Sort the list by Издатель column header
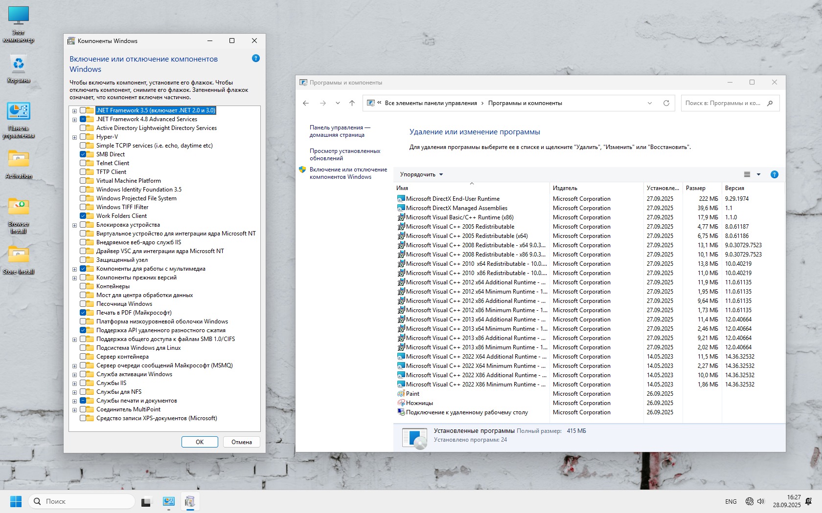 pyautogui.click(x=565, y=188)
